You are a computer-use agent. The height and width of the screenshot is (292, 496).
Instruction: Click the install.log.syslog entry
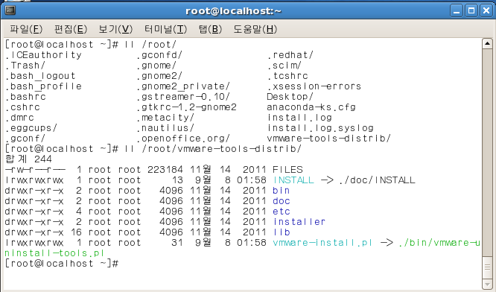click(x=320, y=128)
